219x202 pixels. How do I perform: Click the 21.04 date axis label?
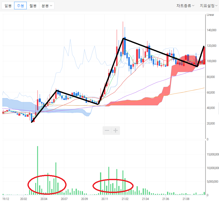coord(145,199)
